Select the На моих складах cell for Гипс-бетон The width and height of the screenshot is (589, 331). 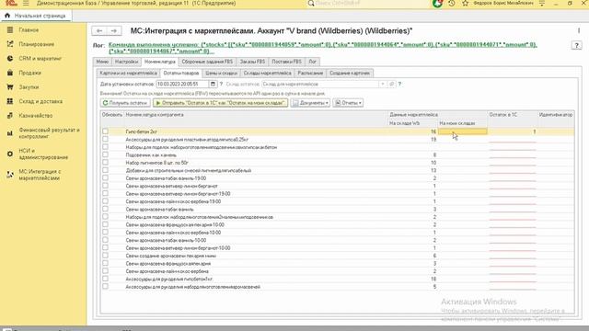tap(462, 131)
